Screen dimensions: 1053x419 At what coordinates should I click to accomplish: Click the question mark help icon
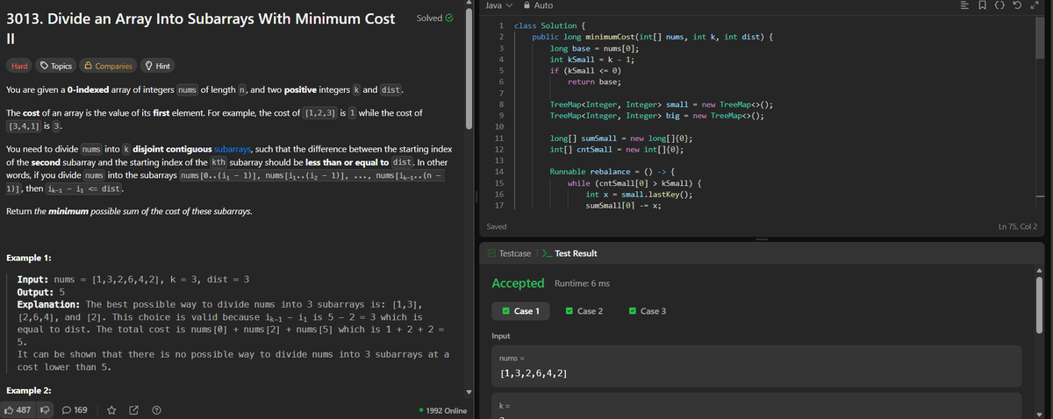[156, 409]
